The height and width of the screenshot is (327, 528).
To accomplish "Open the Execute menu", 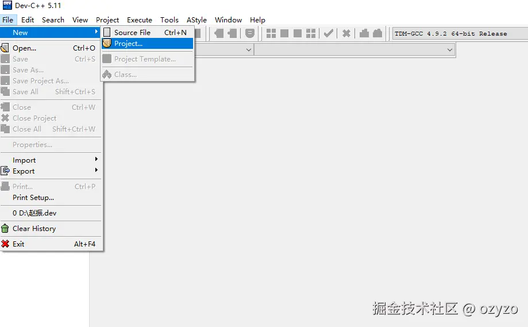I will (x=140, y=20).
